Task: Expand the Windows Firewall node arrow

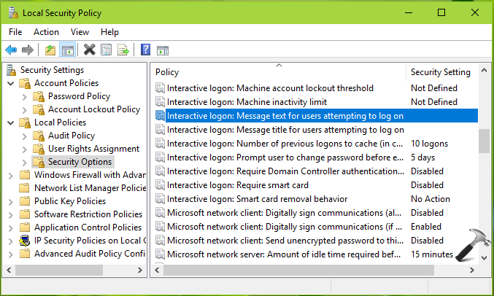Action: 11,176
